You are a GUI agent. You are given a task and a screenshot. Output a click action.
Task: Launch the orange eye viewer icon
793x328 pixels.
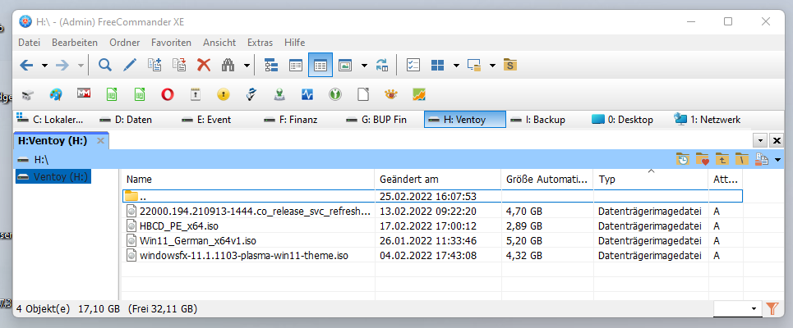[x=391, y=93]
